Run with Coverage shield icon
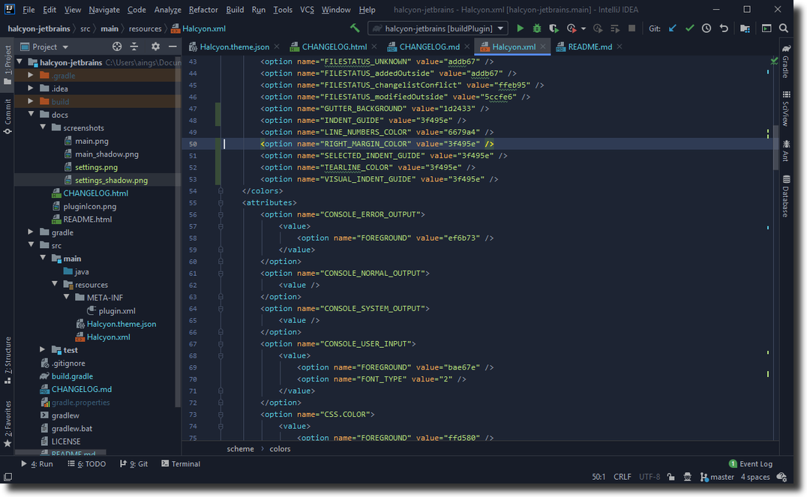 pos(553,28)
